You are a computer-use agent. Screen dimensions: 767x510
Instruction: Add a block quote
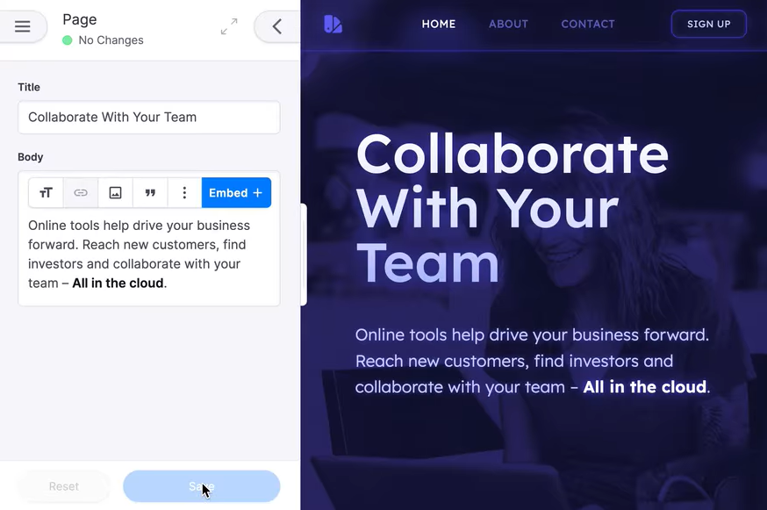coord(150,193)
